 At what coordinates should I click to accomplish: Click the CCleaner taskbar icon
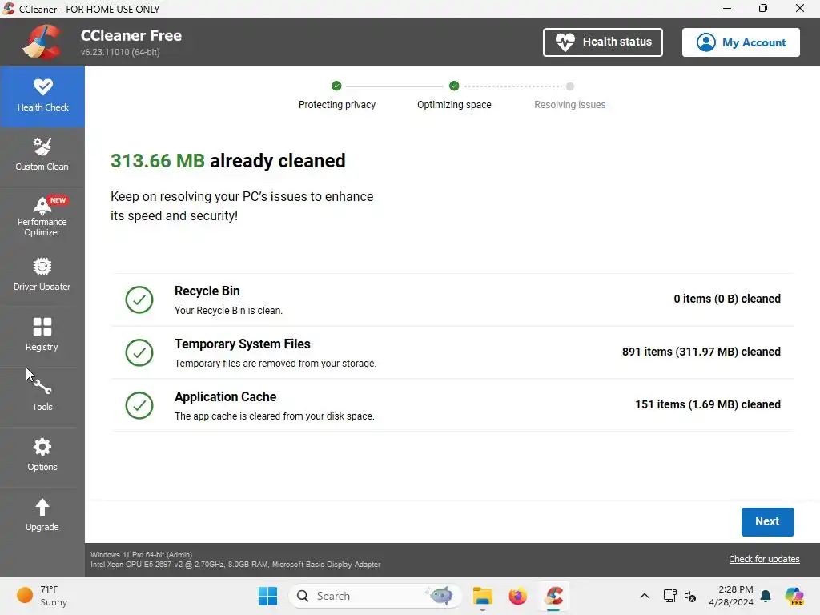553,596
